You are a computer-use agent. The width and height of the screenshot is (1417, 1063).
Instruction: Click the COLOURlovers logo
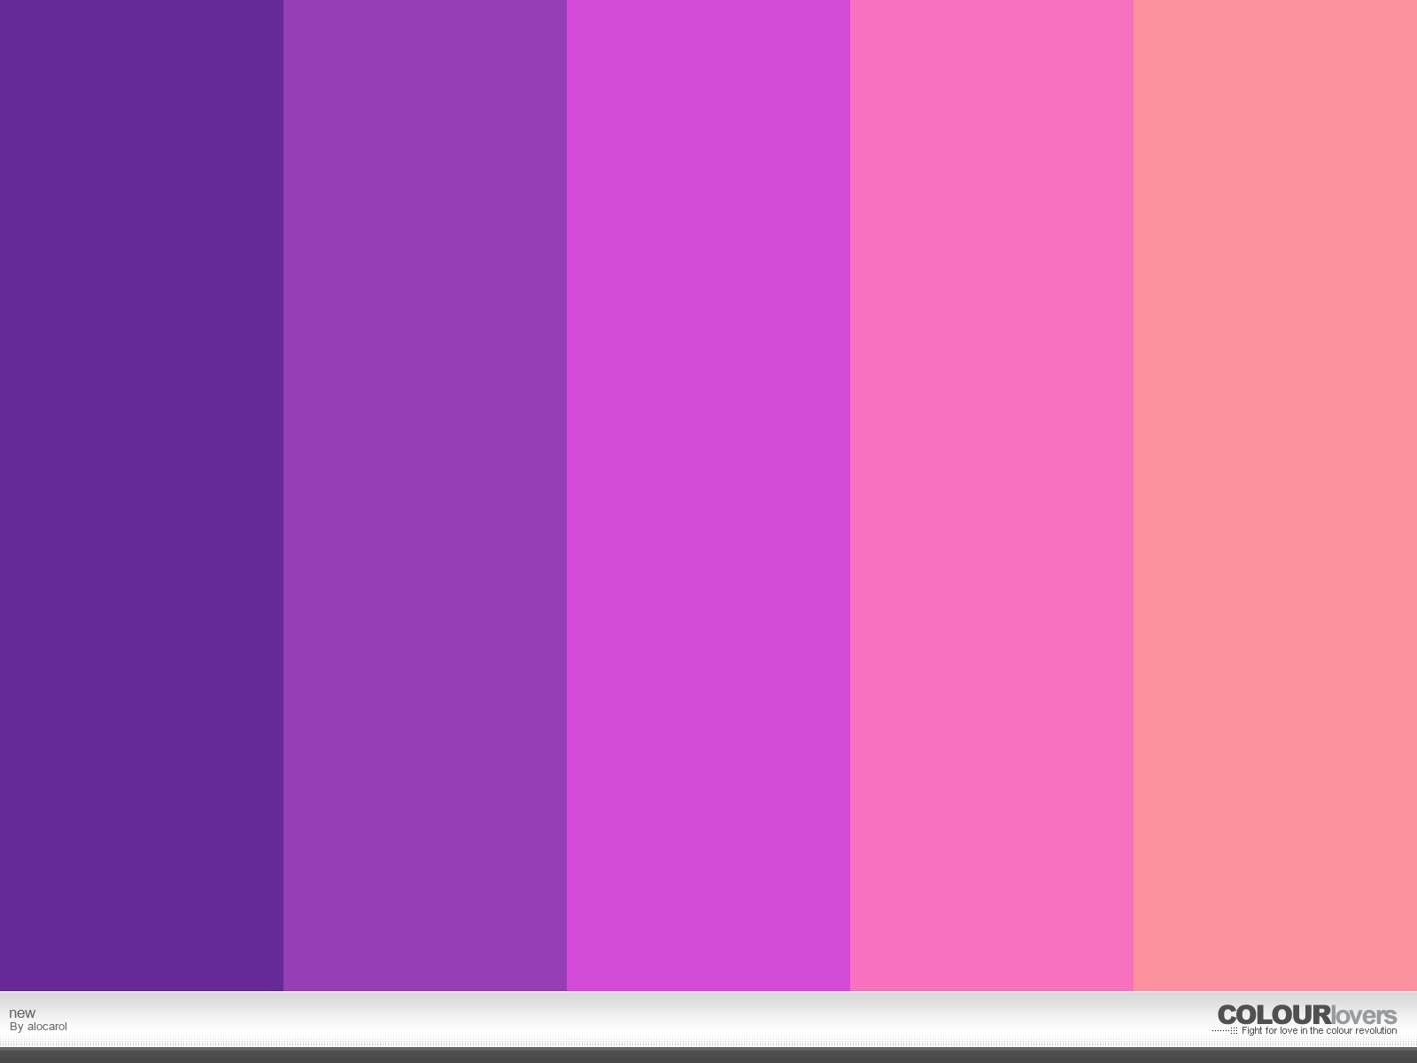tap(1307, 1015)
